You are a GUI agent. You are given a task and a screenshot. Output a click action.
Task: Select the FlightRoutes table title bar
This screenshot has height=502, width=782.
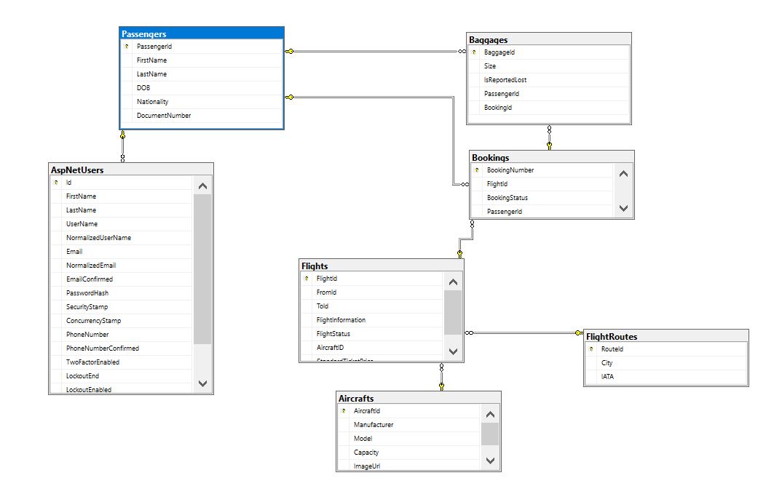click(666, 337)
